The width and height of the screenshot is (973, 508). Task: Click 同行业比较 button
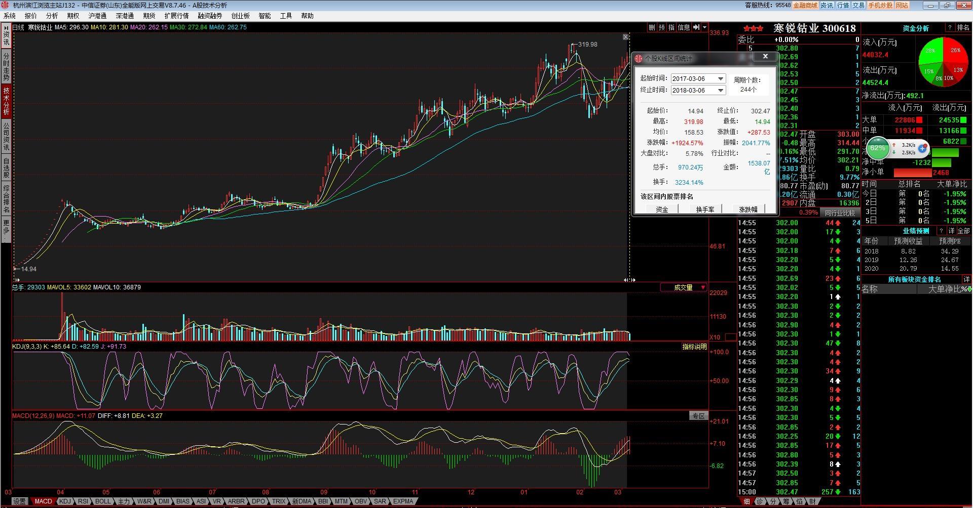tap(840, 213)
